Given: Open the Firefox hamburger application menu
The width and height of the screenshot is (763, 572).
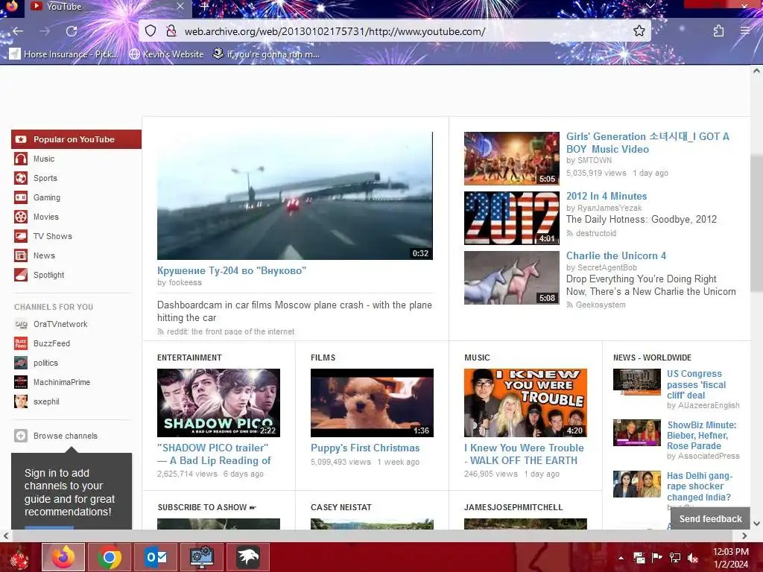Looking at the screenshot, I should click(745, 31).
